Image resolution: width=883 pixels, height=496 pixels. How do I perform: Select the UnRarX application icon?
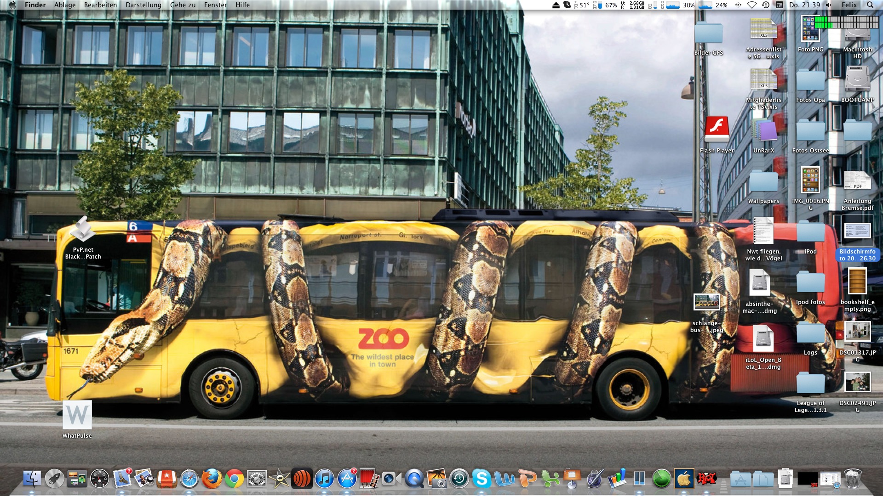click(763, 135)
